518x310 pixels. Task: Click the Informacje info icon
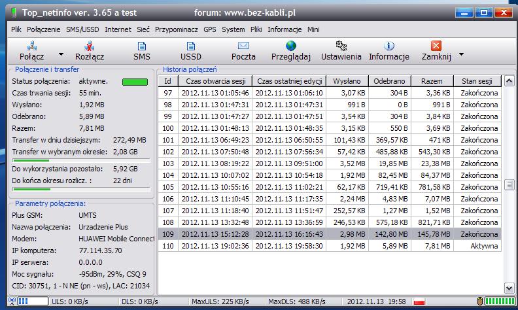coord(389,46)
